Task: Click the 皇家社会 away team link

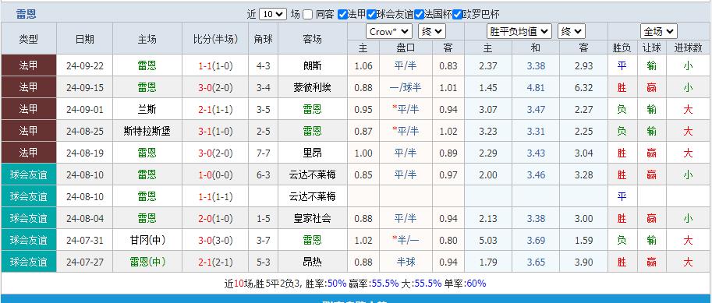Action: point(313,218)
